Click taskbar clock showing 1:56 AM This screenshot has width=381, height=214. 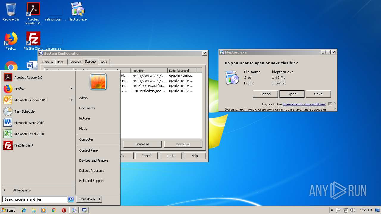[366, 210]
